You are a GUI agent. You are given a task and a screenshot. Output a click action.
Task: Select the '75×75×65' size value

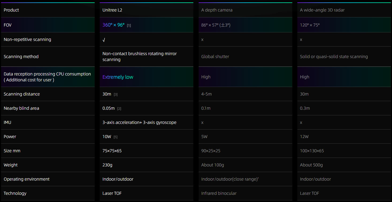112,151
